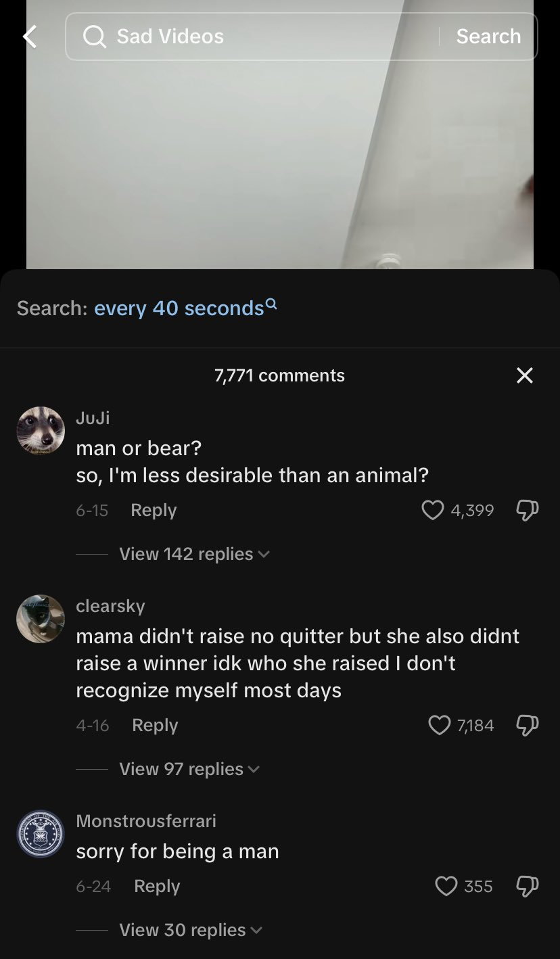560x959 pixels.
Task: Open JuJi's raccoon profile picture
Action: click(x=41, y=431)
